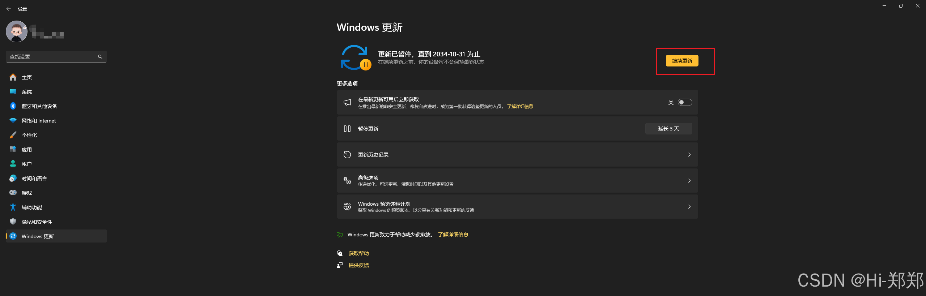Image resolution: width=926 pixels, height=296 pixels.
Task: Toggle 在最新更新可用后立即获取 switch
Action: pyautogui.click(x=685, y=103)
